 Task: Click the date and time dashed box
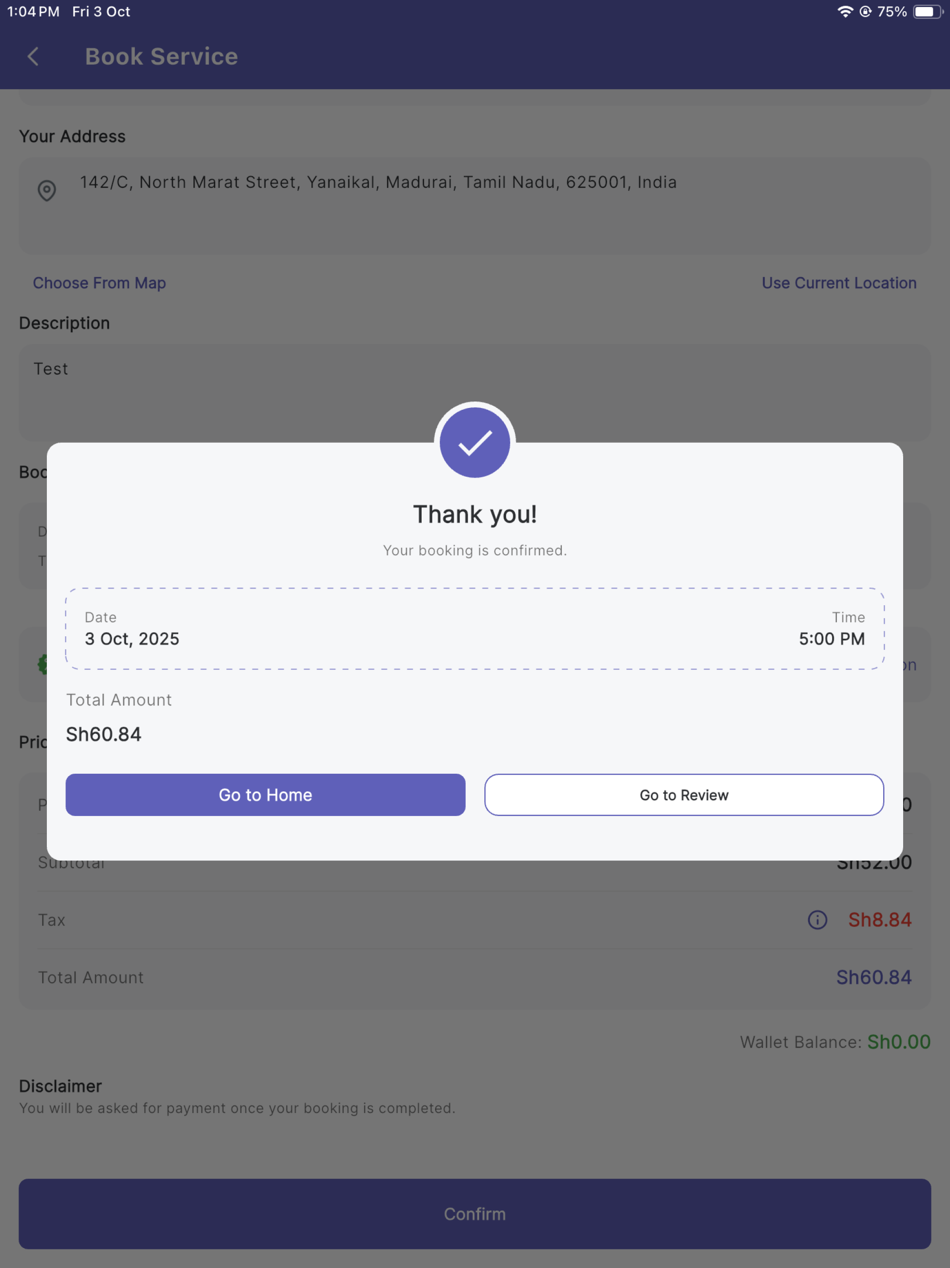pyautogui.click(x=475, y=629)
